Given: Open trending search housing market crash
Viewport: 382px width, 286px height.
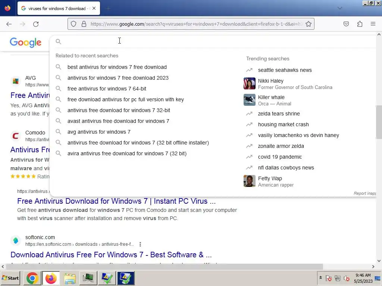Looking at the screenshot, I should click(x=284, y=124).
